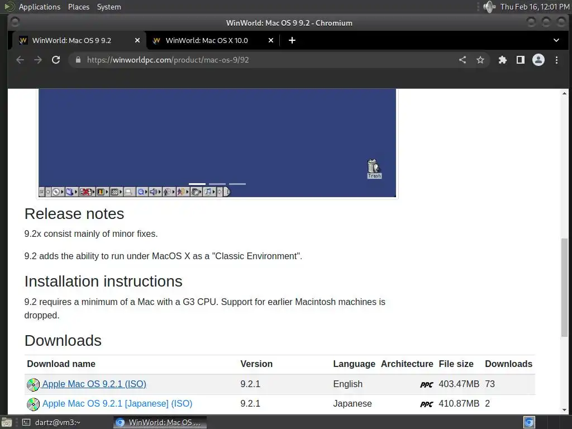This screenshot has height=429, width=572.
Task: Open the Extensions puzzle icon
Action: [x=503, y=60]
